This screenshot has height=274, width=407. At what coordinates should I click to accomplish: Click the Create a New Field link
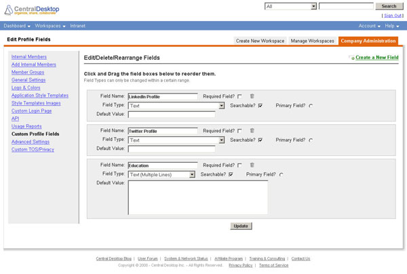376,58
